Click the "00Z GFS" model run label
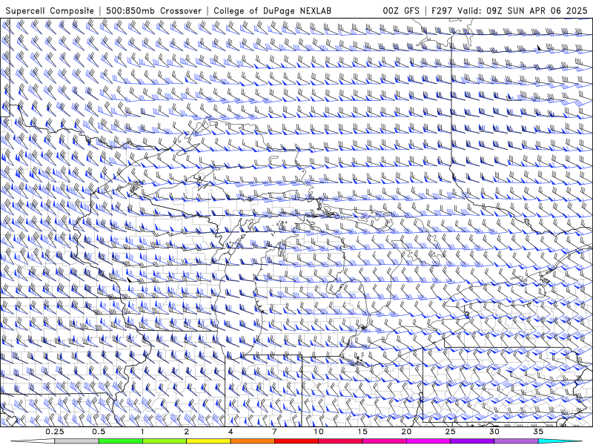The height and width of the screenshot is (445, 593). pyautogui.click(x=401, y=10)
